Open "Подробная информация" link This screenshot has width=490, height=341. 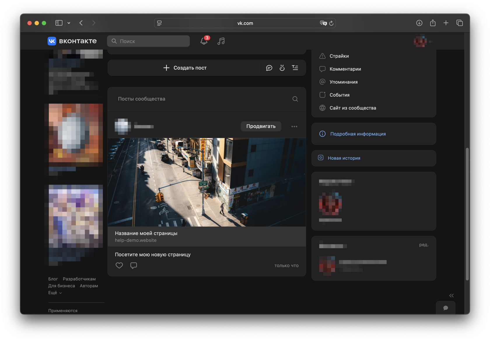pyautogui.click(x=358, y=134)
